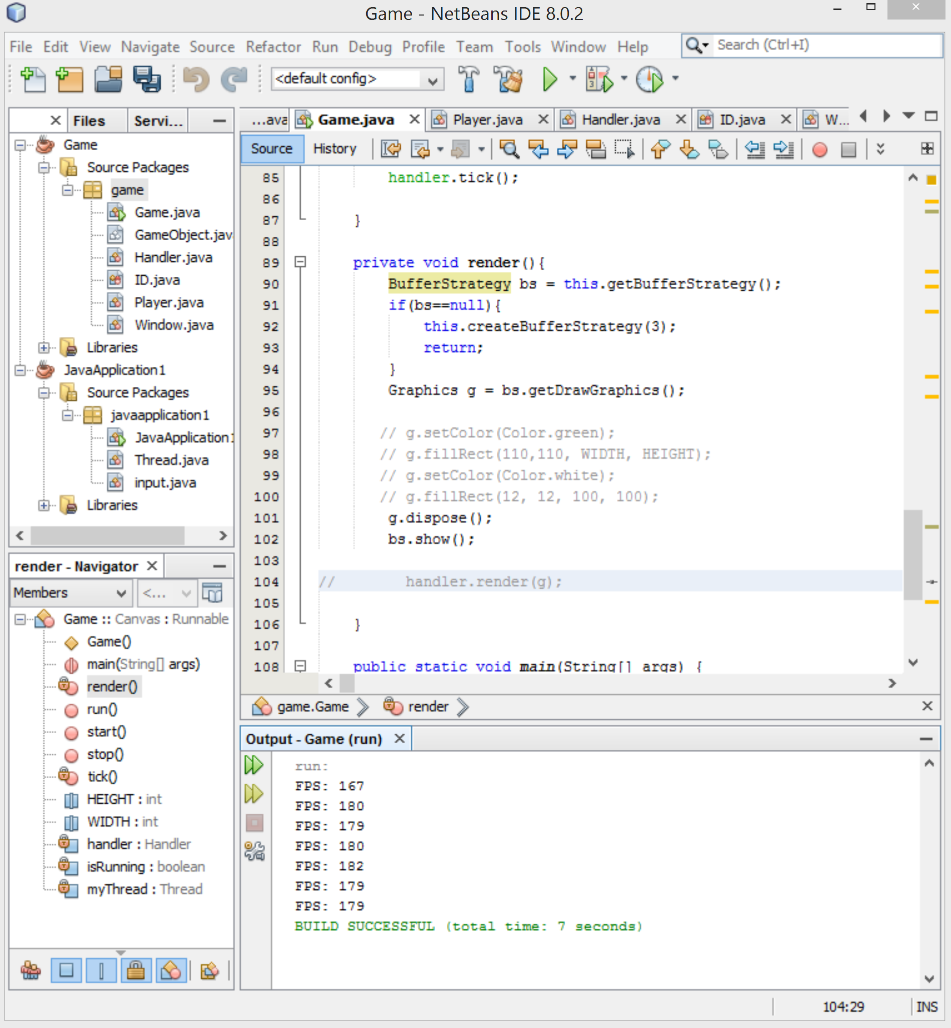Collapse the JavaApplication1 project node

pyautogui.click(x=20, y=370)
